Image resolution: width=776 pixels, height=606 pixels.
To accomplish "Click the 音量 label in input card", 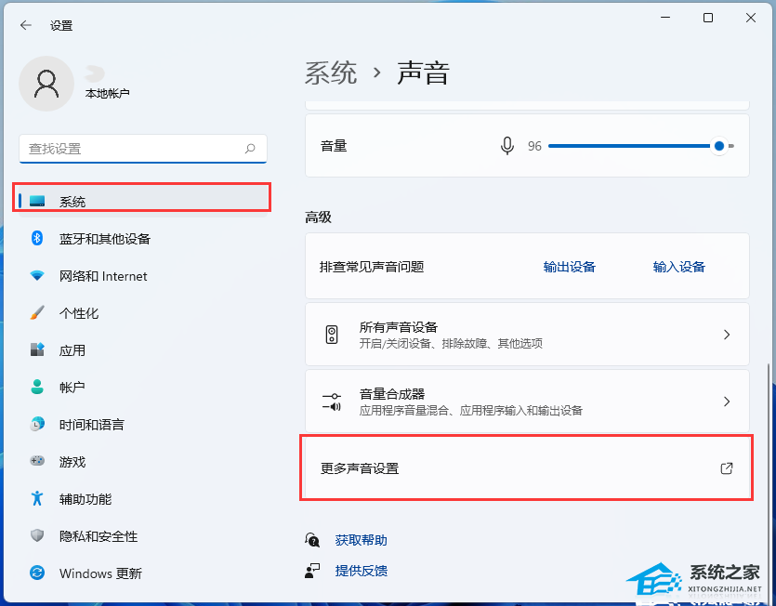I will tap(334, 146).
